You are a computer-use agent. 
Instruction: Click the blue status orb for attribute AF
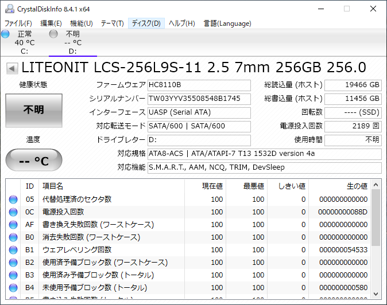[x=13, y=225]
